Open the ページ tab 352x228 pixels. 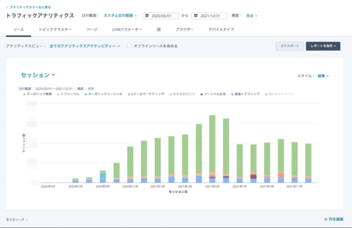[x=92, y=30]
